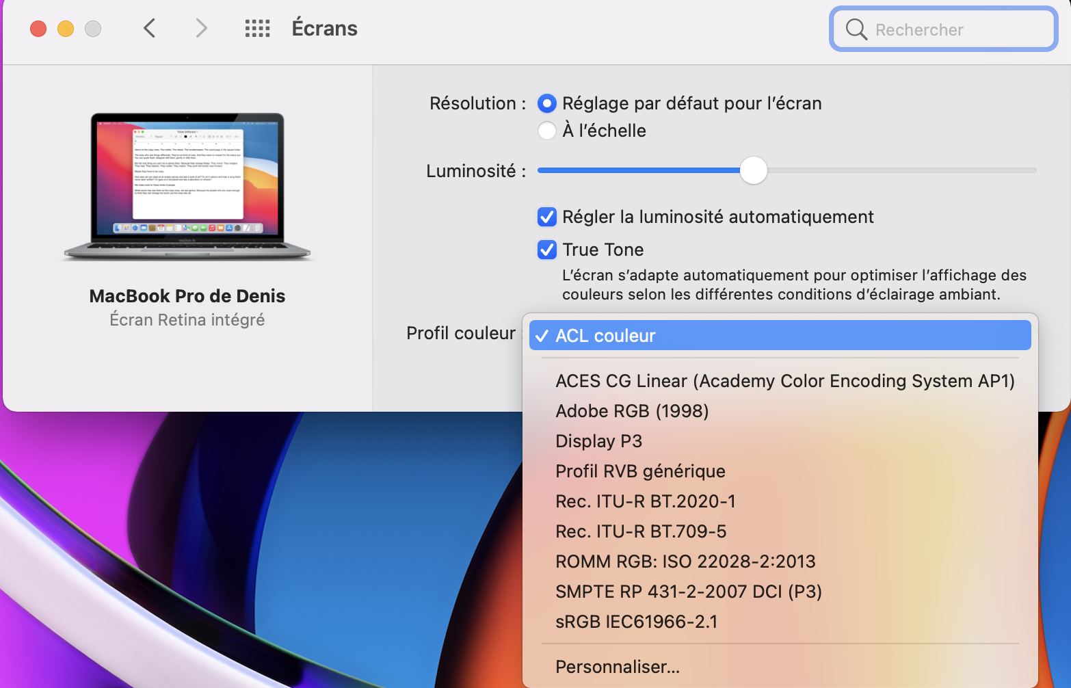Pick the Display P3 profile
1071x688 pixels.
point(780,441)
